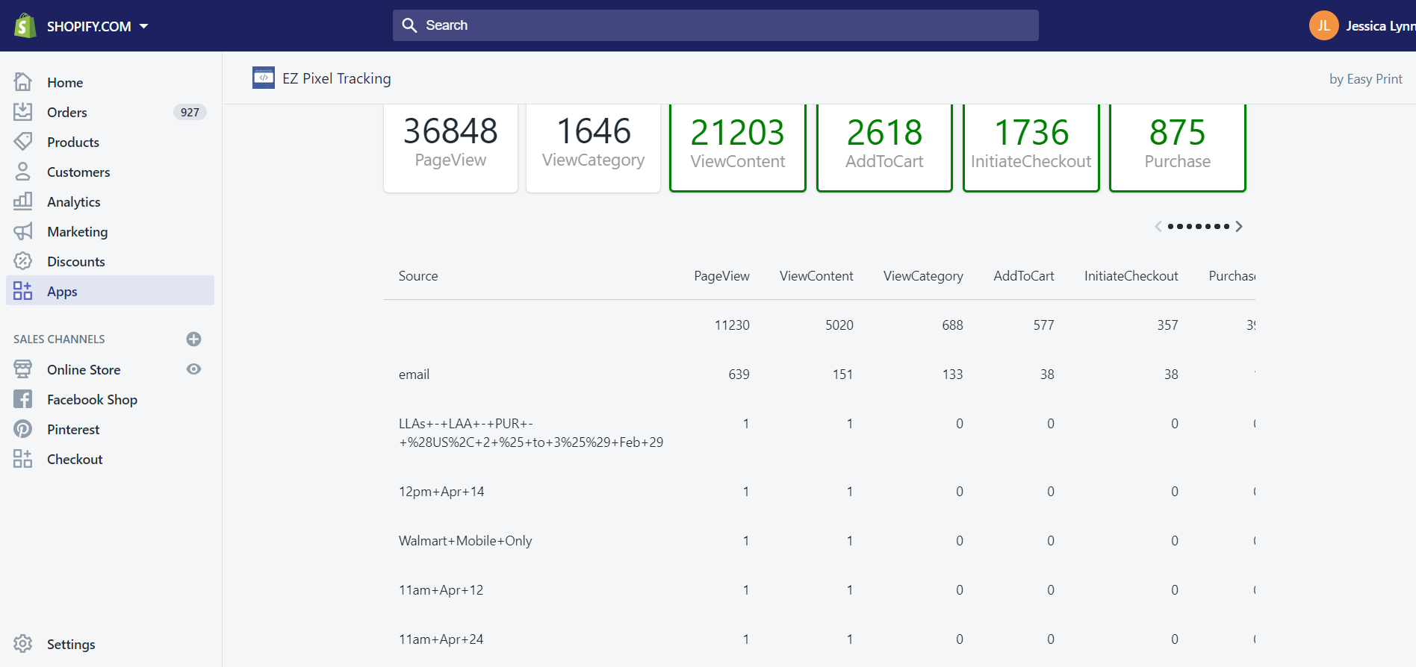Toggle the Purchase stat card
The height and width of the screenshot is (667, 1416).
pos(1177,147)
